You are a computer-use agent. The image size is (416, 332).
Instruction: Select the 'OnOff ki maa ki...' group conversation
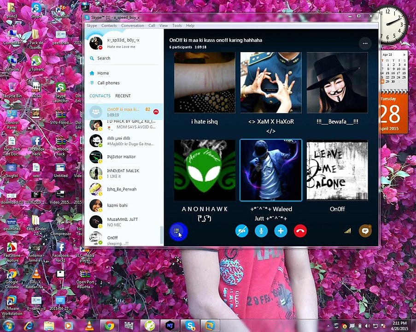pyautogui.click(x=124, y=112)
